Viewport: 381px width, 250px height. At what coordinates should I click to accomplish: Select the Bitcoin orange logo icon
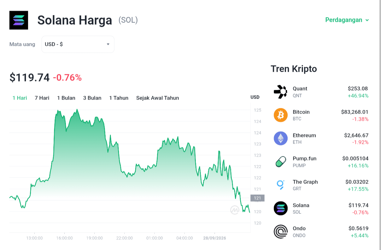280,115
